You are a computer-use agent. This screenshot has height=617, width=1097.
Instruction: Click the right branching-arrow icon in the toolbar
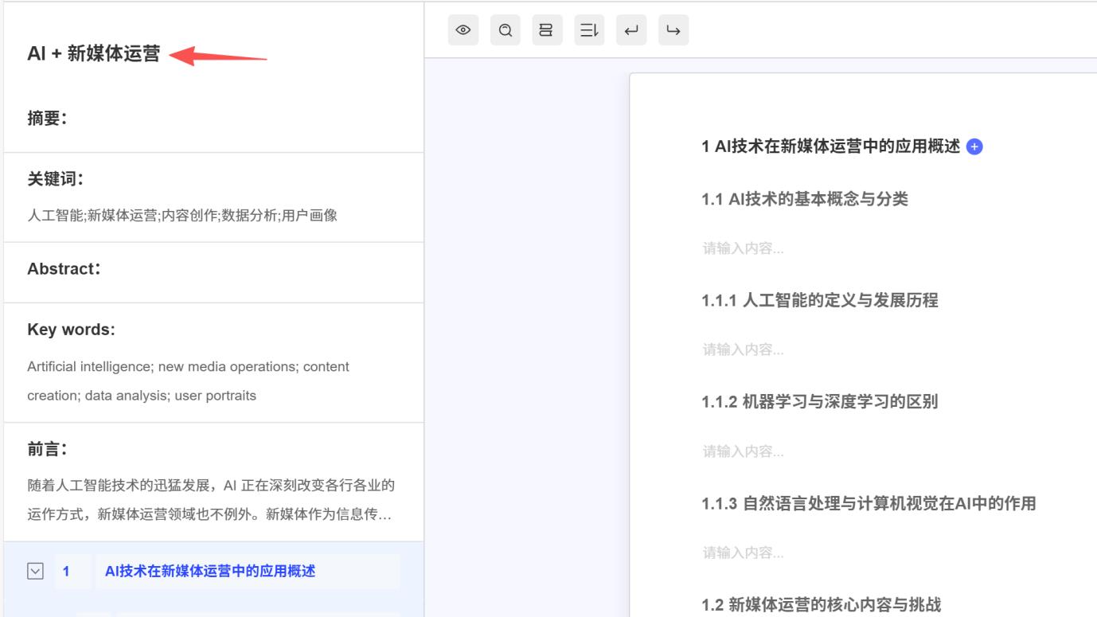coord(673,30)
